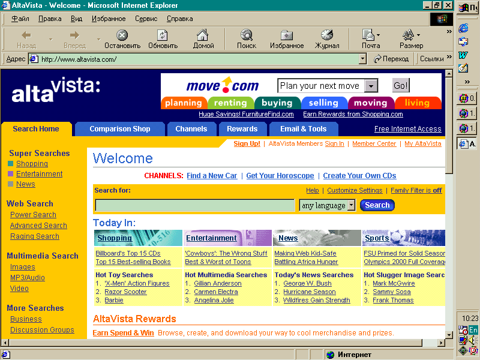
Task: Expand the Почта dropdown arrow
Action: coord(379,35)
